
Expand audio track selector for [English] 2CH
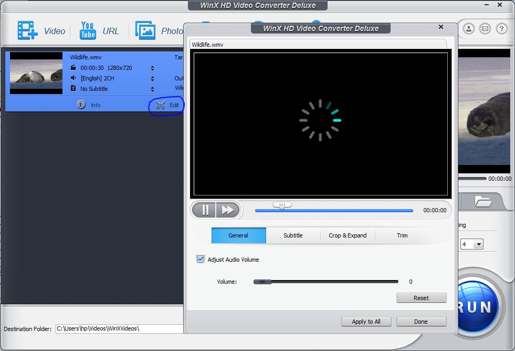(x=152, y=78)
